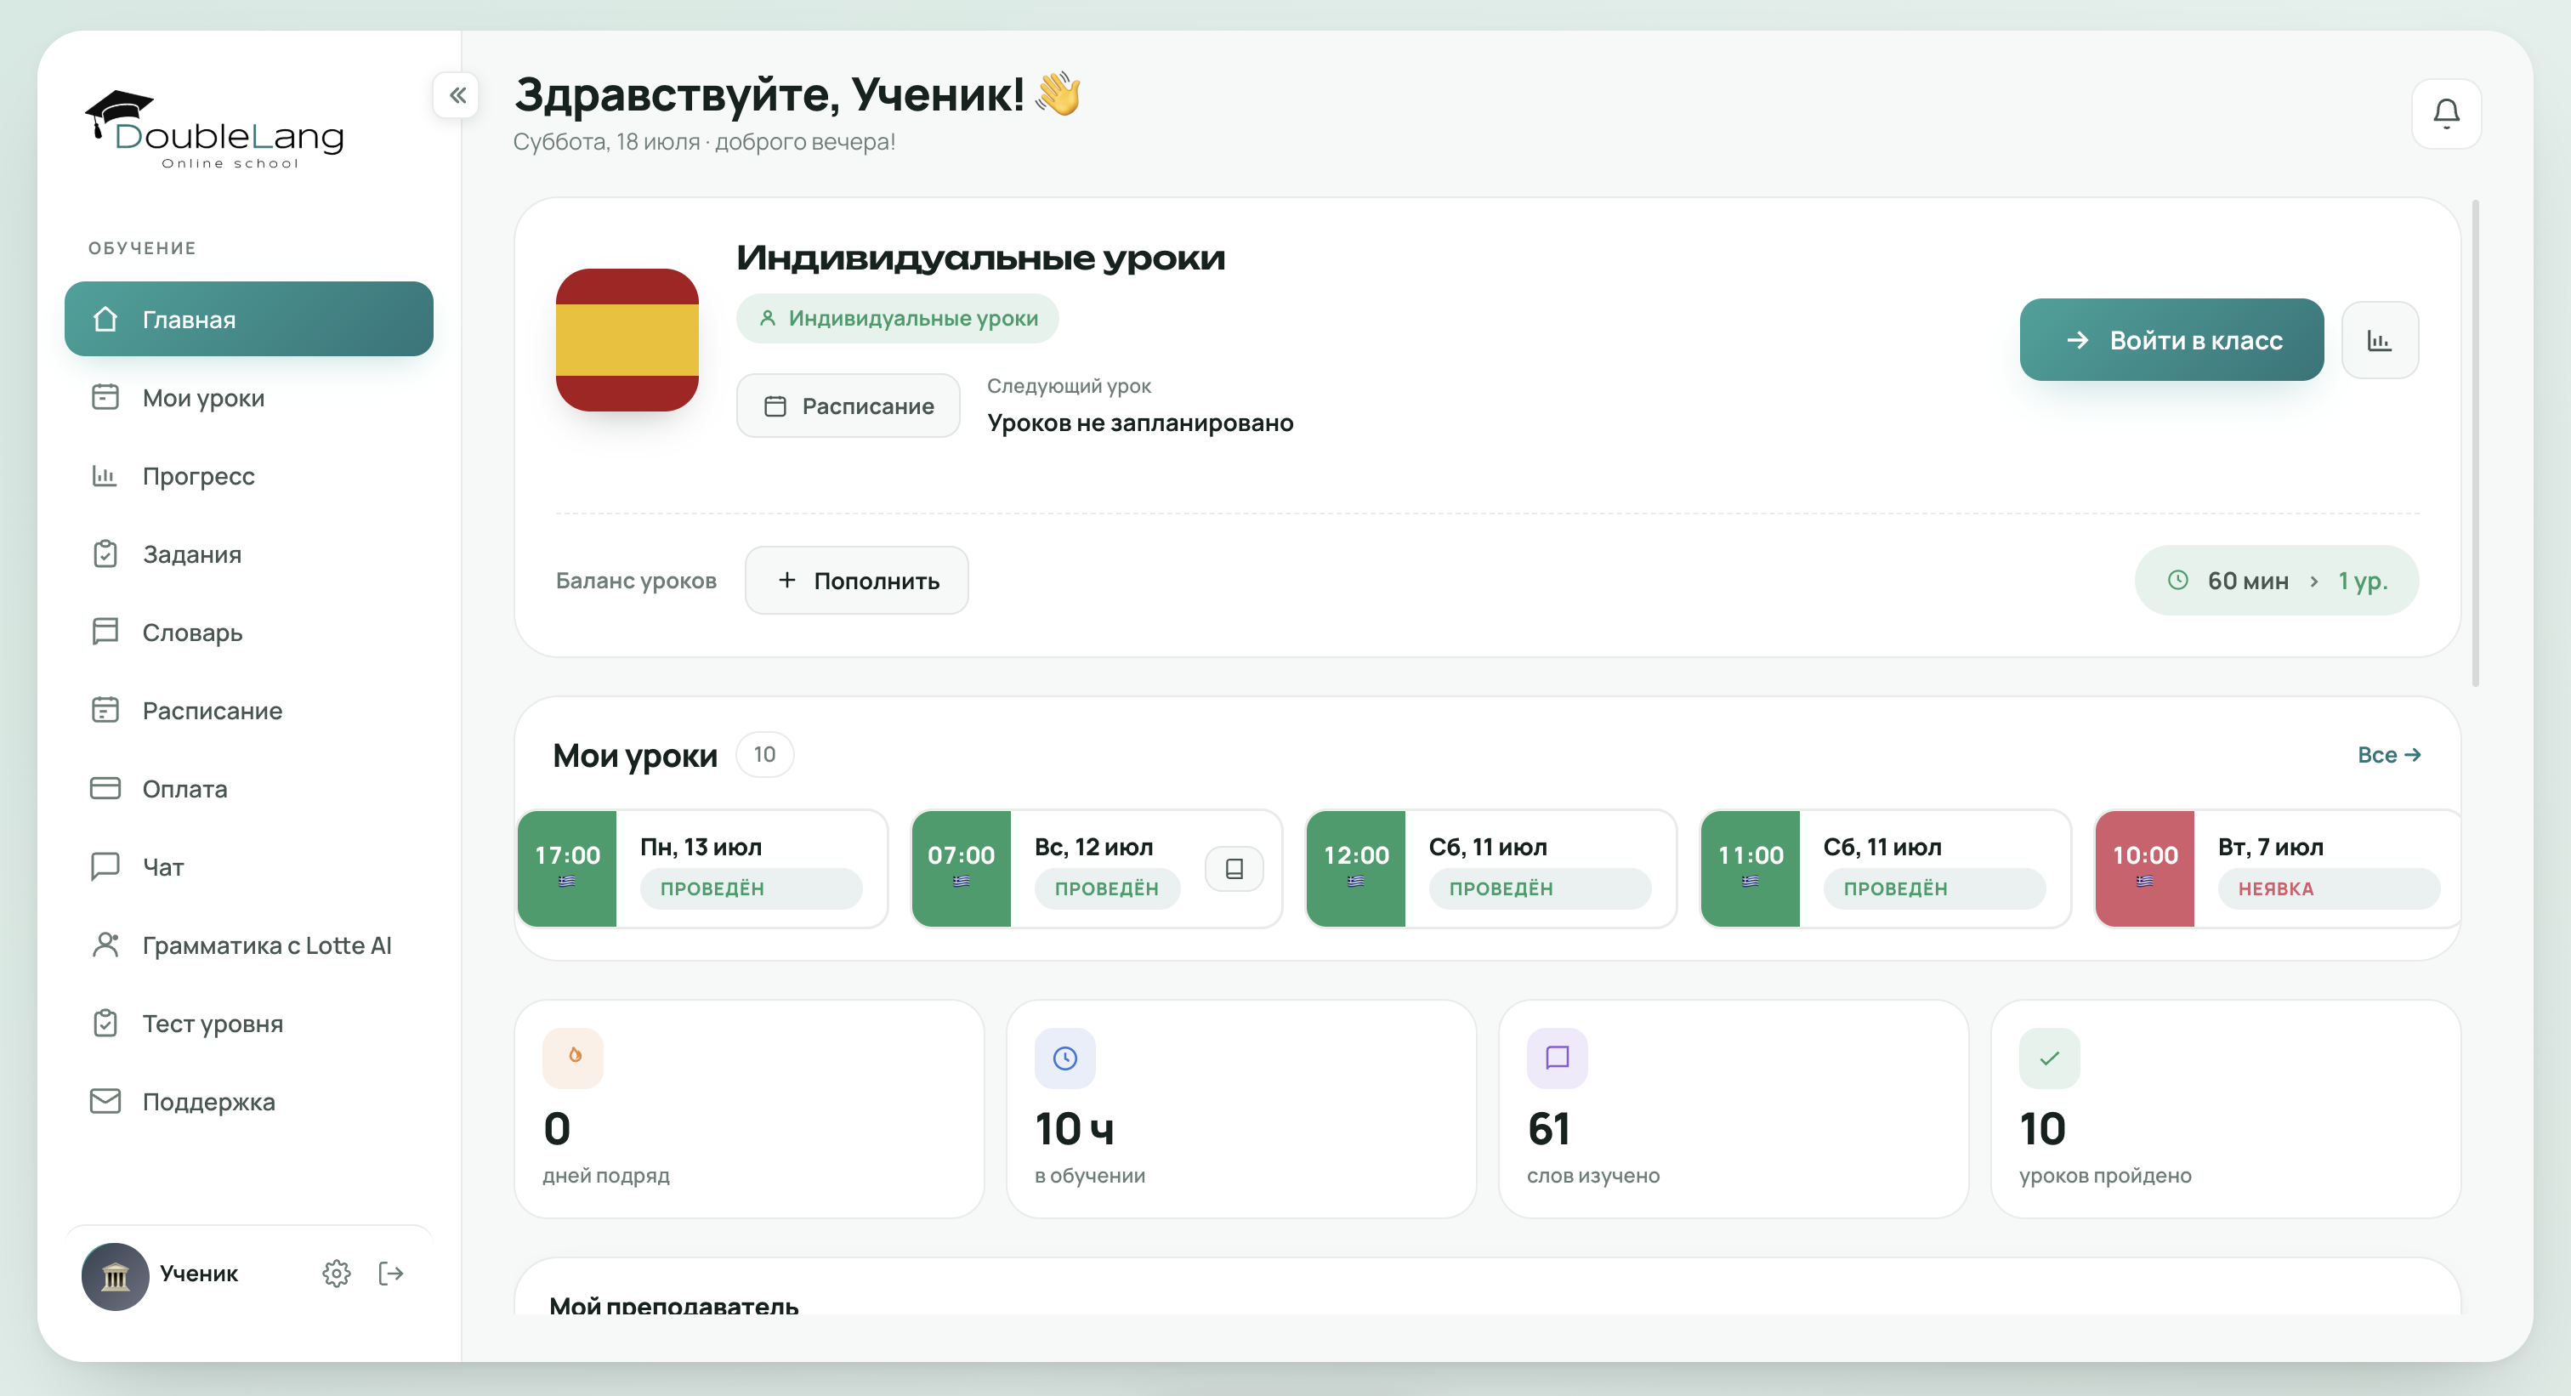Open the 17:00 Пн, 13 июл lesson card
Image resolution: width=2571 pixels, height=1396 pixels.
(702, 868)
